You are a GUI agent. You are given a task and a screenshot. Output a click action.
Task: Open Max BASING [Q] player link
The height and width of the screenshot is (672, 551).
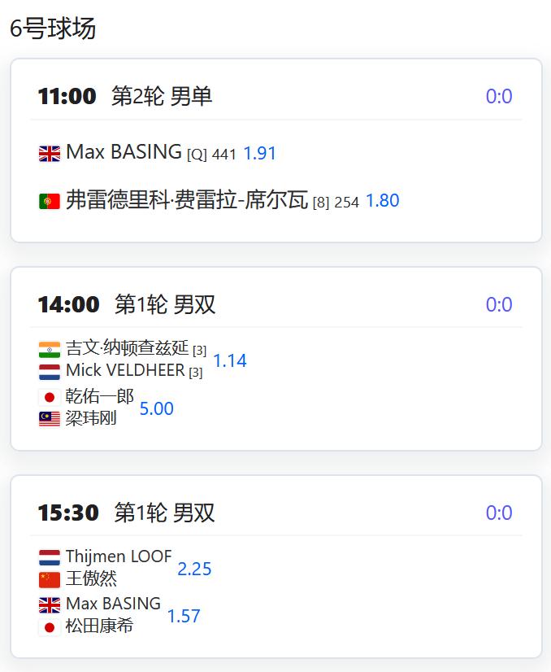click(x=124, y=151)
